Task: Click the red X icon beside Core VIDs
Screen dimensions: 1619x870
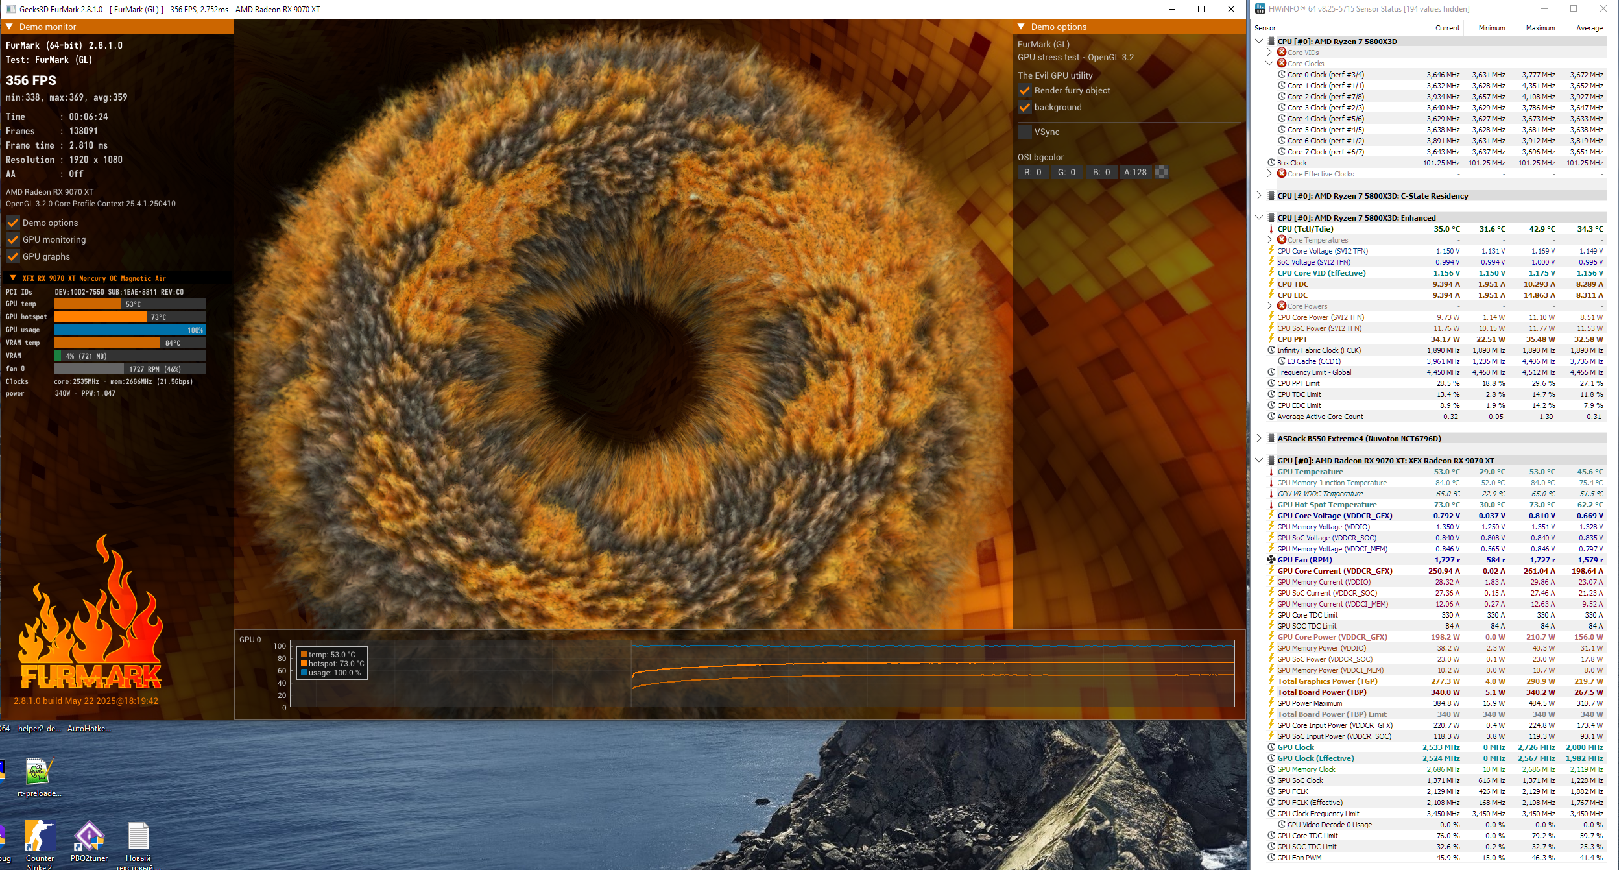Action: pos(1282,53)
